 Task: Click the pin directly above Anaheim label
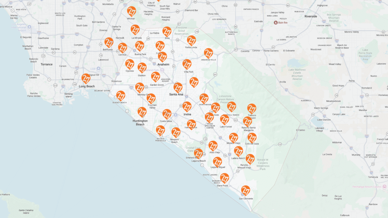162,57
